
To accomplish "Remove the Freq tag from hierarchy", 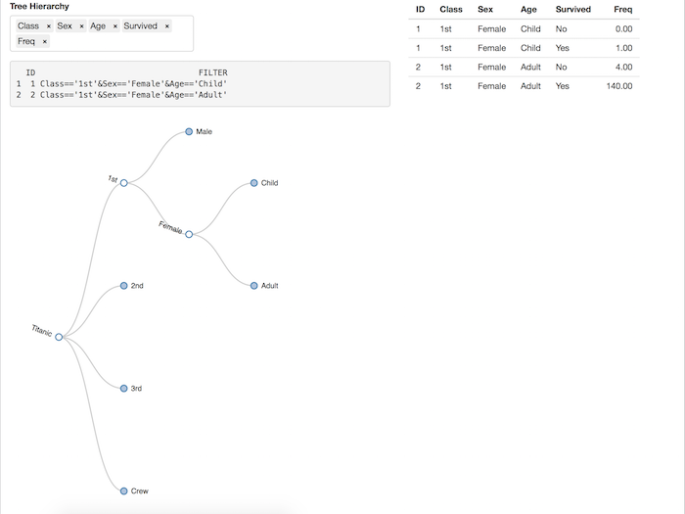I will (45, 42).
